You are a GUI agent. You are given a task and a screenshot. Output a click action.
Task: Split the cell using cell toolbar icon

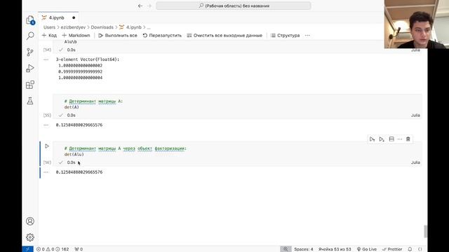tap(391, 139)
